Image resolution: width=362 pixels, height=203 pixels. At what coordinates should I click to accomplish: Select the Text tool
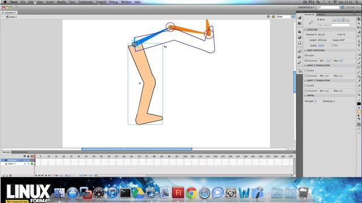tap(359, 45)
